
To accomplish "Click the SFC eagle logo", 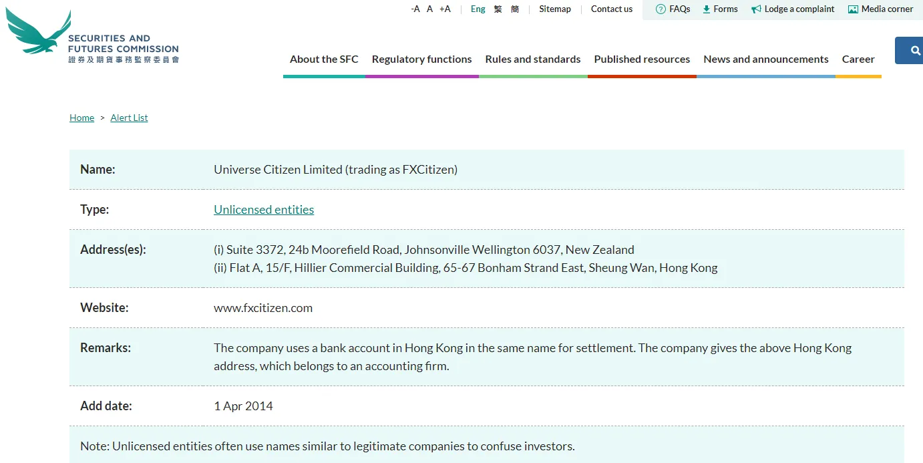I will (39, 32).
